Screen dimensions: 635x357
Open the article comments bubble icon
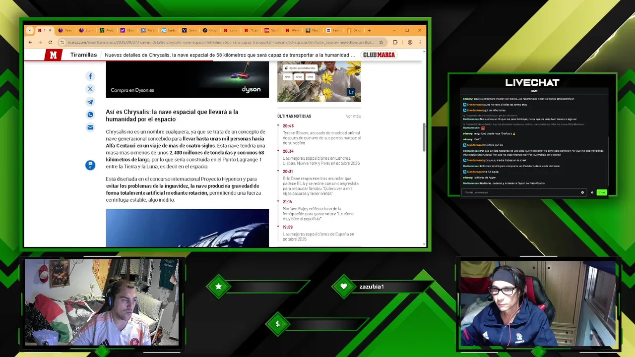(x=90, y=165)
